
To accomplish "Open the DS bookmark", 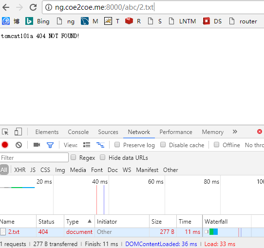I will [x=212, y=21].
